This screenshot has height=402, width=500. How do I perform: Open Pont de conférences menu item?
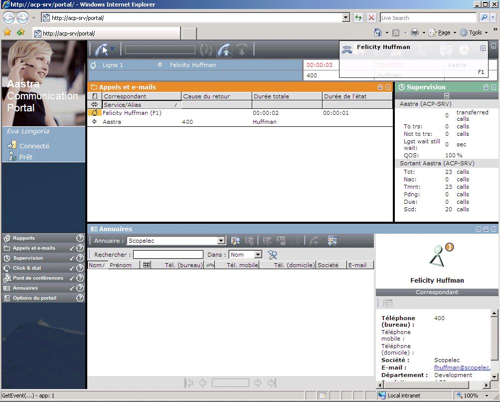click(38, 278)
